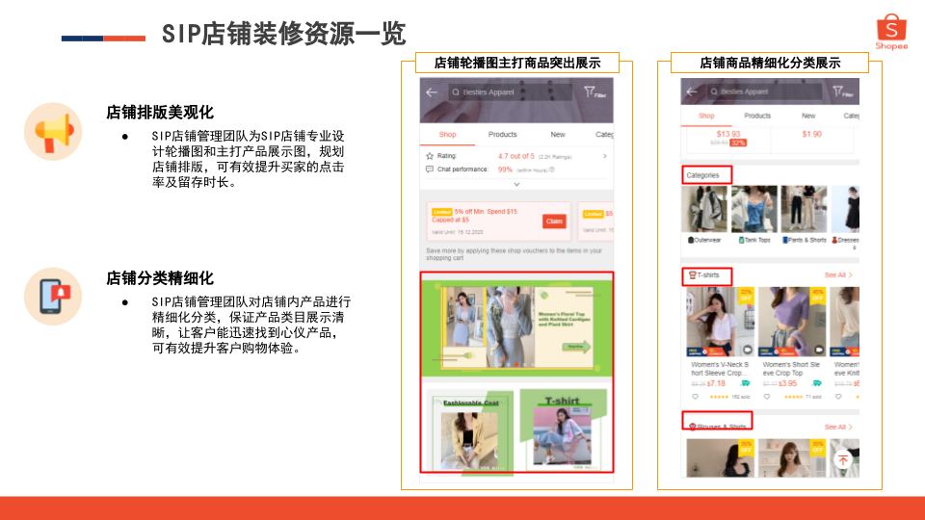This screenshot has height=520, width=925.
Task: Select the phone notification icon beside 店铺分类精细化
Action: 53,296
